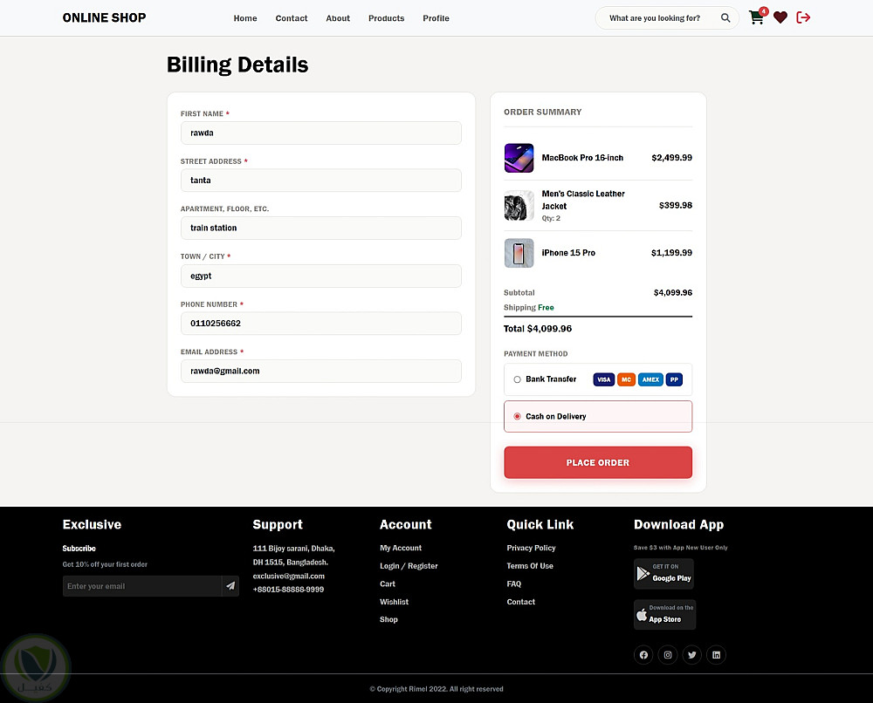Screen dimensions: 873x703
Task: Open the Shop footer link
Action: tap(388, 619)
